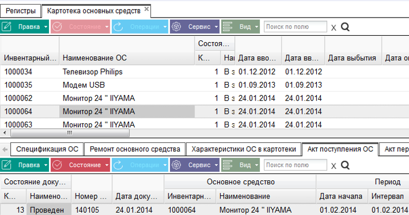Click the Состояние checkmark icon in top toolbar
Screen dimensions: 409x215
tap(57, 27)
